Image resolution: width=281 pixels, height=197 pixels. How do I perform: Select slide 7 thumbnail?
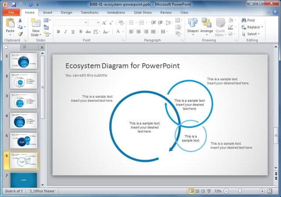tap(24, 180)
